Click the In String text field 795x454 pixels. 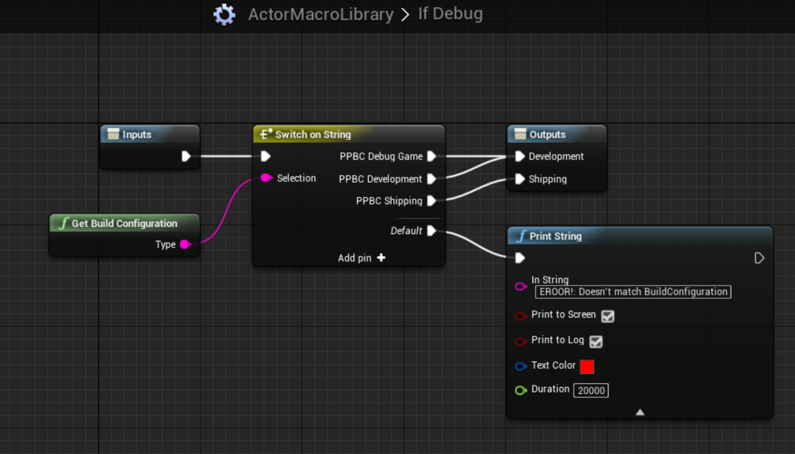(x=633, y=292)
